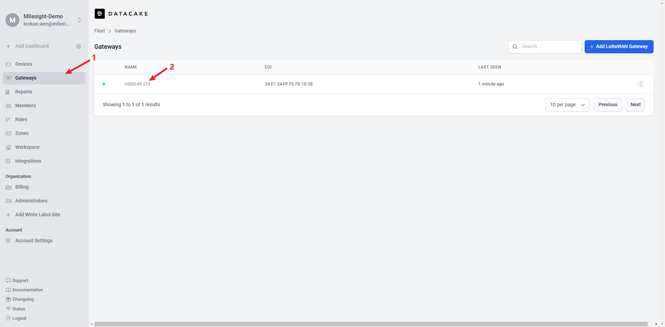Click the Zones map icon
Image resolution: width=665 pixels, height=327 pixels.
pos(8,134)
